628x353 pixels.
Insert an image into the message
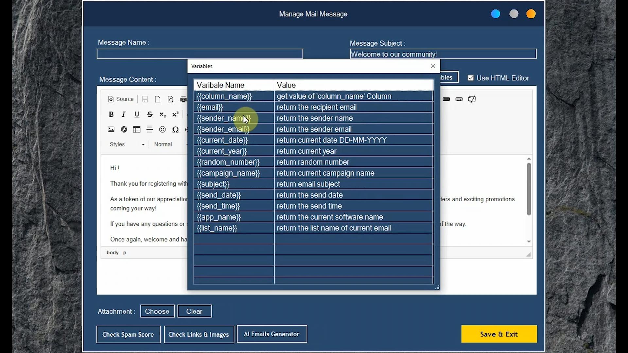111,129
